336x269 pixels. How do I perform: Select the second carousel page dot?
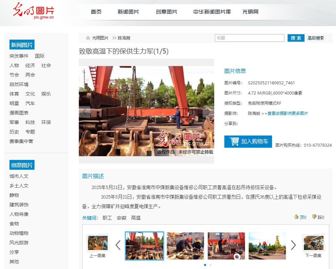point(210,265)
